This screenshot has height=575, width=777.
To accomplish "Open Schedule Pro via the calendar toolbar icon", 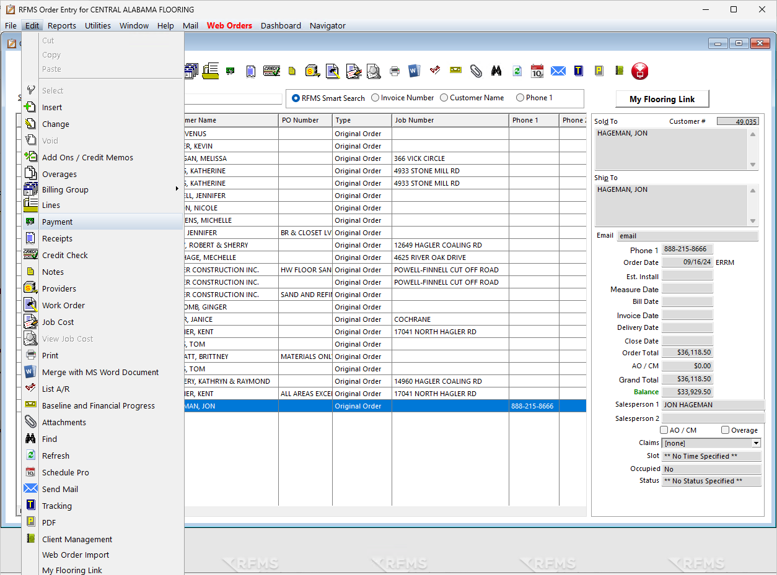I will click(x=537, y=71).
